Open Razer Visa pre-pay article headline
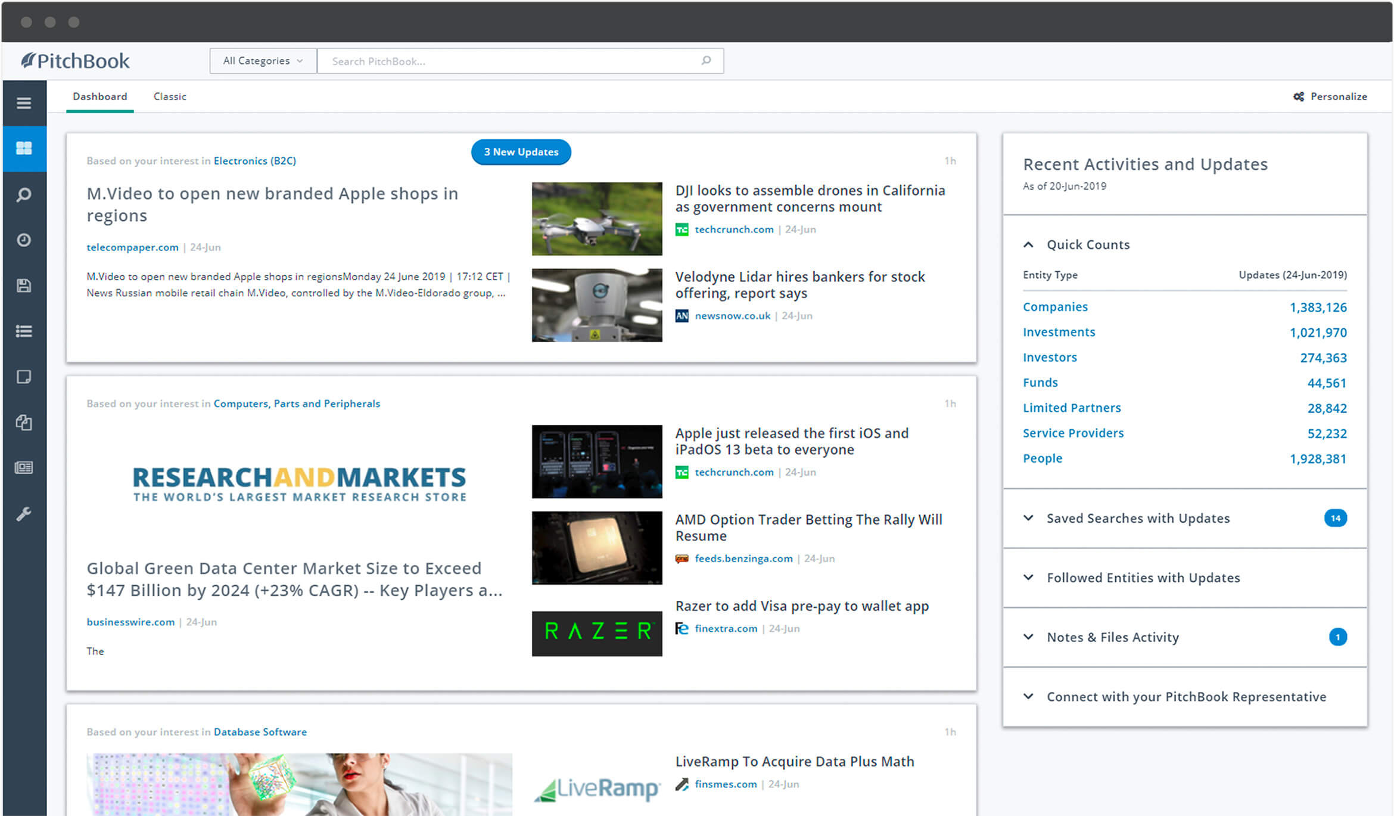This screenshot has height=816, width=1394. coord(802,606)
